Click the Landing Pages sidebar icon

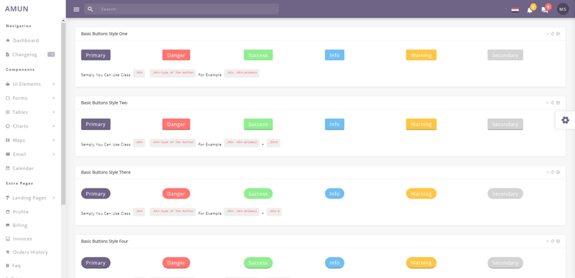point(8,198)
